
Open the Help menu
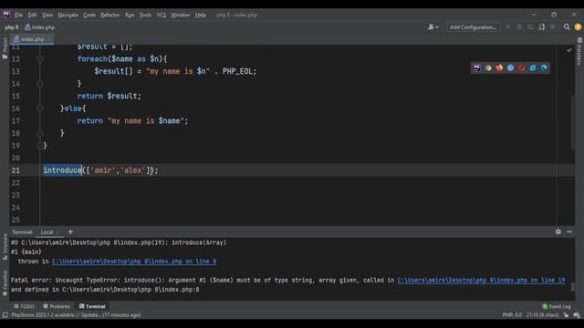pyautogui.click(x=201, y=15)
